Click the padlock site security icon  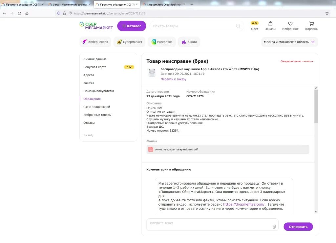pyautogui.click(x=64, y=13)
